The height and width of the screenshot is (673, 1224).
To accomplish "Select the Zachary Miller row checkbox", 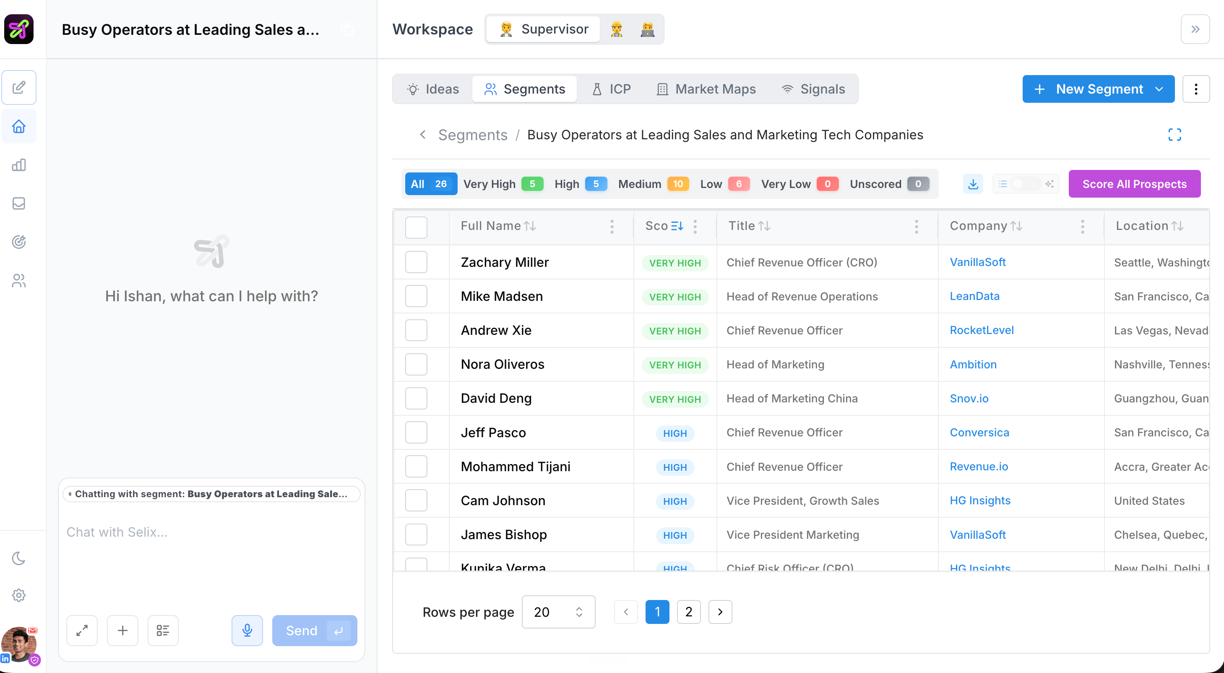I will pyautogui.click(x=416, y=262).
